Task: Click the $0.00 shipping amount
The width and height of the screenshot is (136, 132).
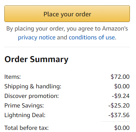Action: (122, 86)
